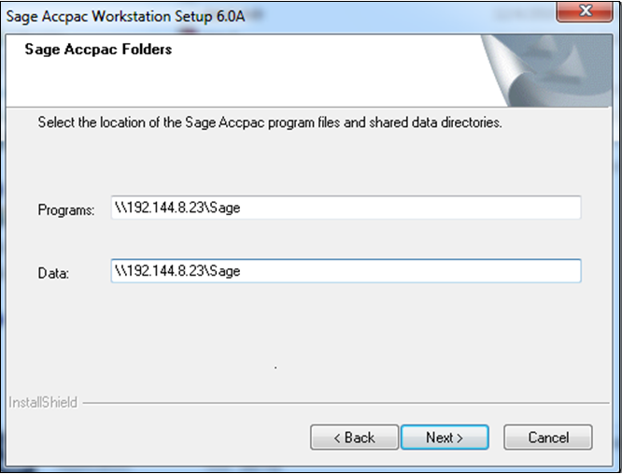This screenshot has height=474, width=622.
Task: Click the IP address in the Data field
Action: [x=166, y=271]
